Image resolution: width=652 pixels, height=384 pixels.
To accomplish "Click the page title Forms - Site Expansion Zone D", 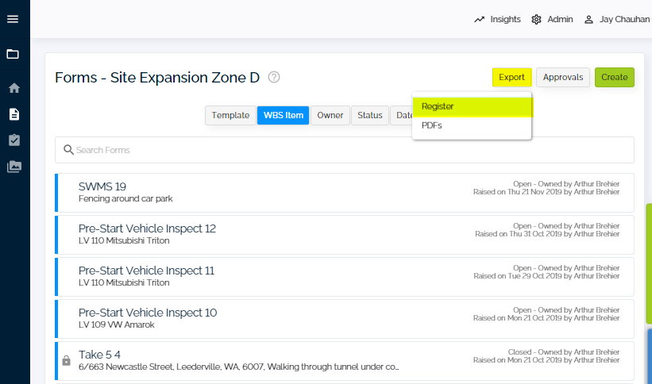I will coord(157,77).
